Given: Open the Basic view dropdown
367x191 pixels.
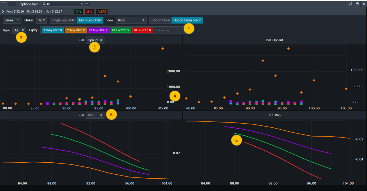Looking at the screenshot, I should 131,20.
